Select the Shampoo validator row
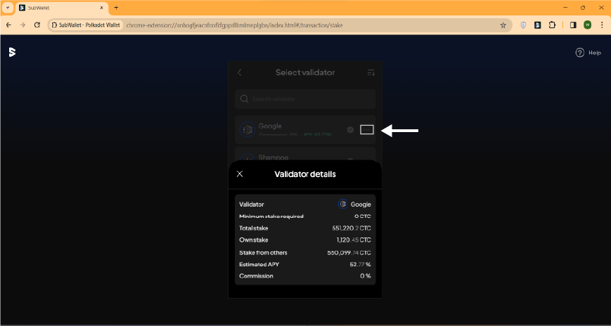The image size is (611, 326). coord(305,155)
